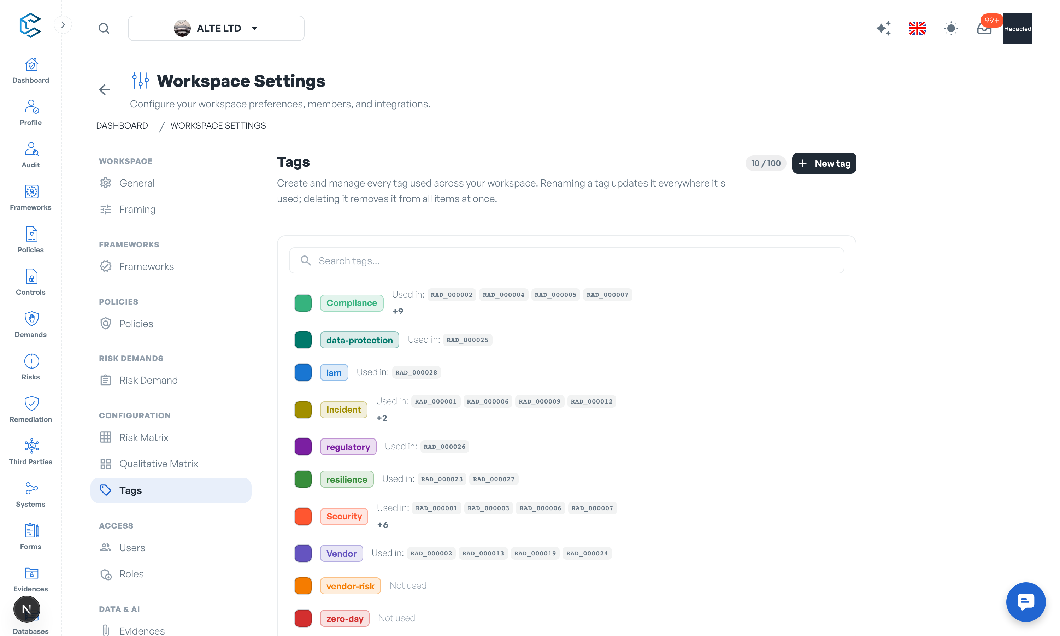Open the Redacted user profile menu

(1017, 28)
